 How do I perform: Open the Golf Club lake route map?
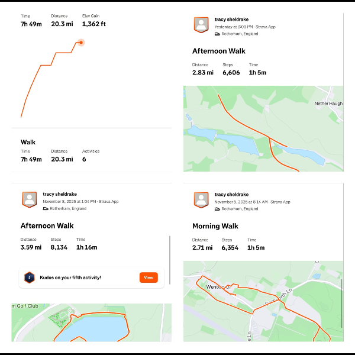(91, 322)
